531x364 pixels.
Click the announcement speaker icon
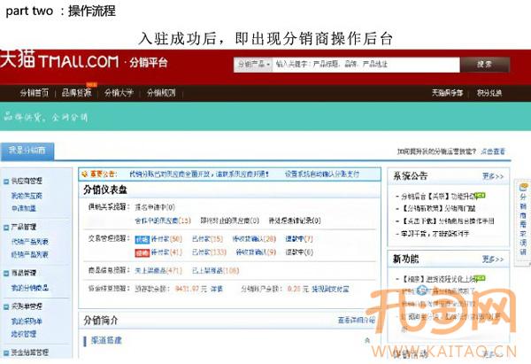click(x=85, y=174)
